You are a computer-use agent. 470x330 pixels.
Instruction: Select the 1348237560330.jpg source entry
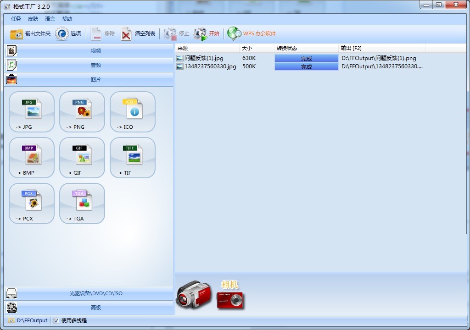(210, 66)
